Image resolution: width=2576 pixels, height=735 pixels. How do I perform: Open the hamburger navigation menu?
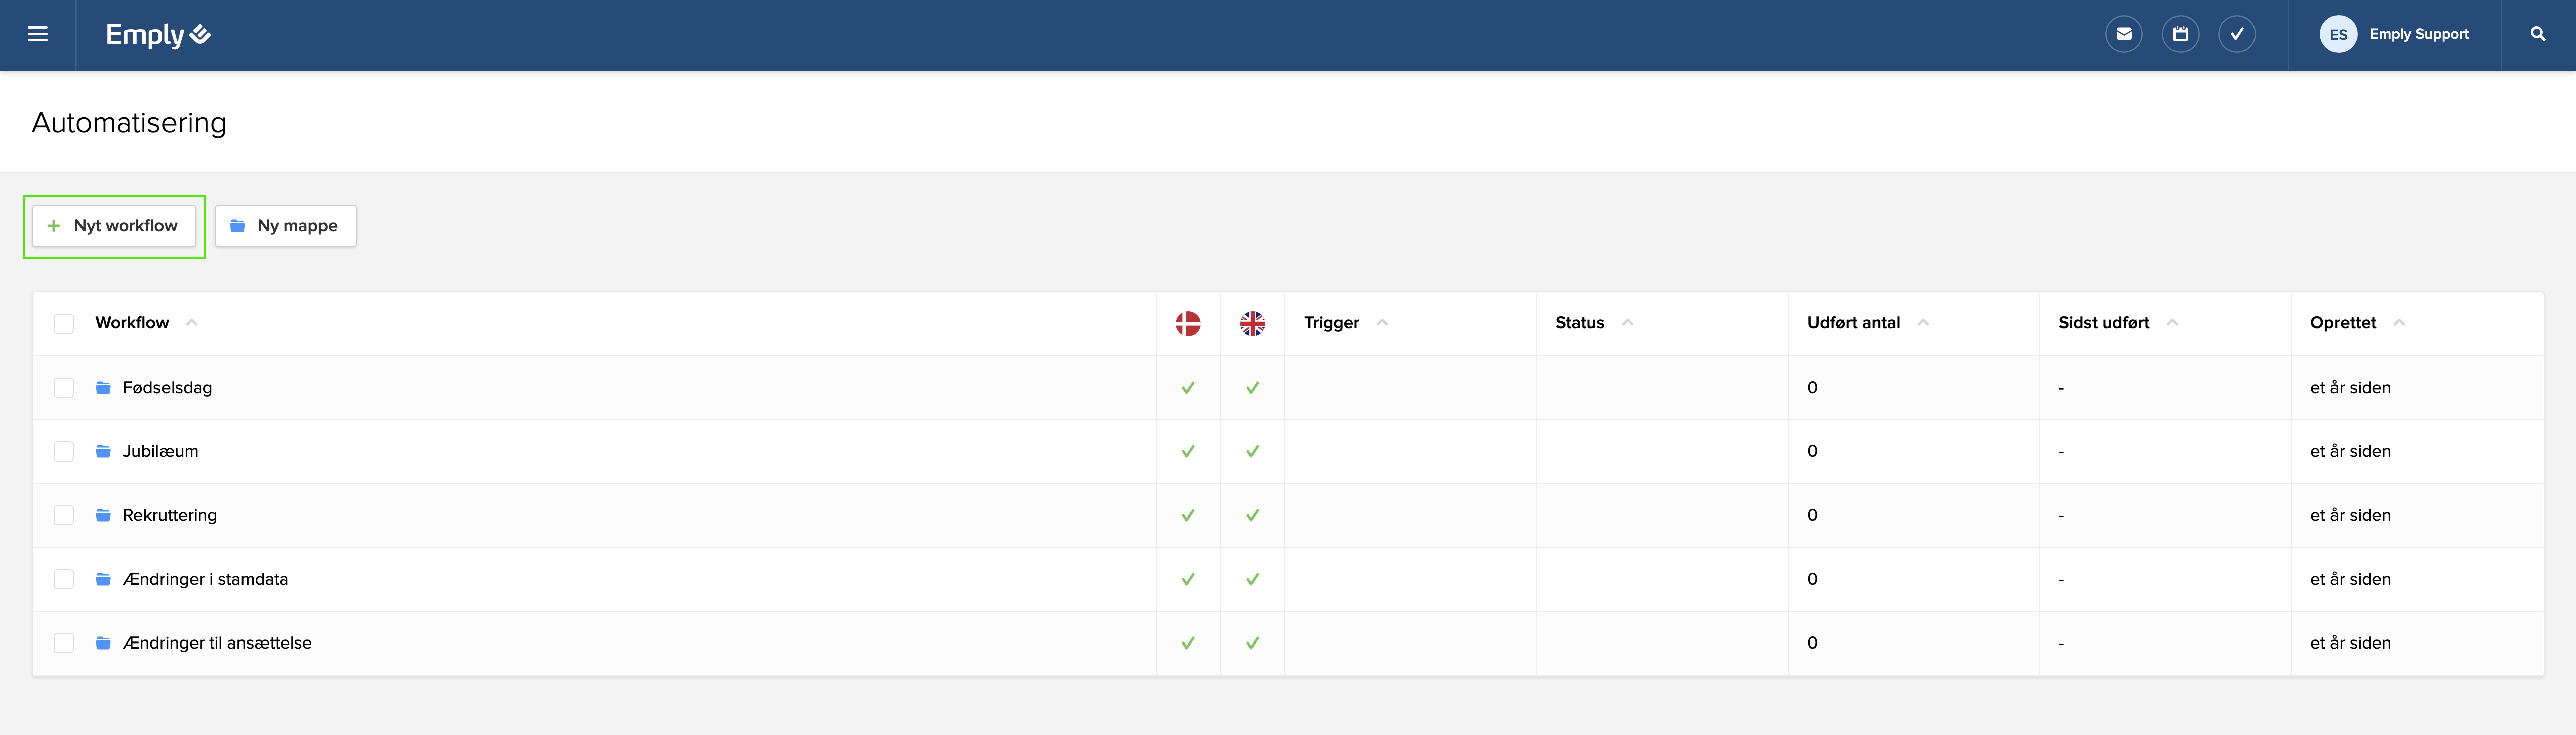coord(38,35)
